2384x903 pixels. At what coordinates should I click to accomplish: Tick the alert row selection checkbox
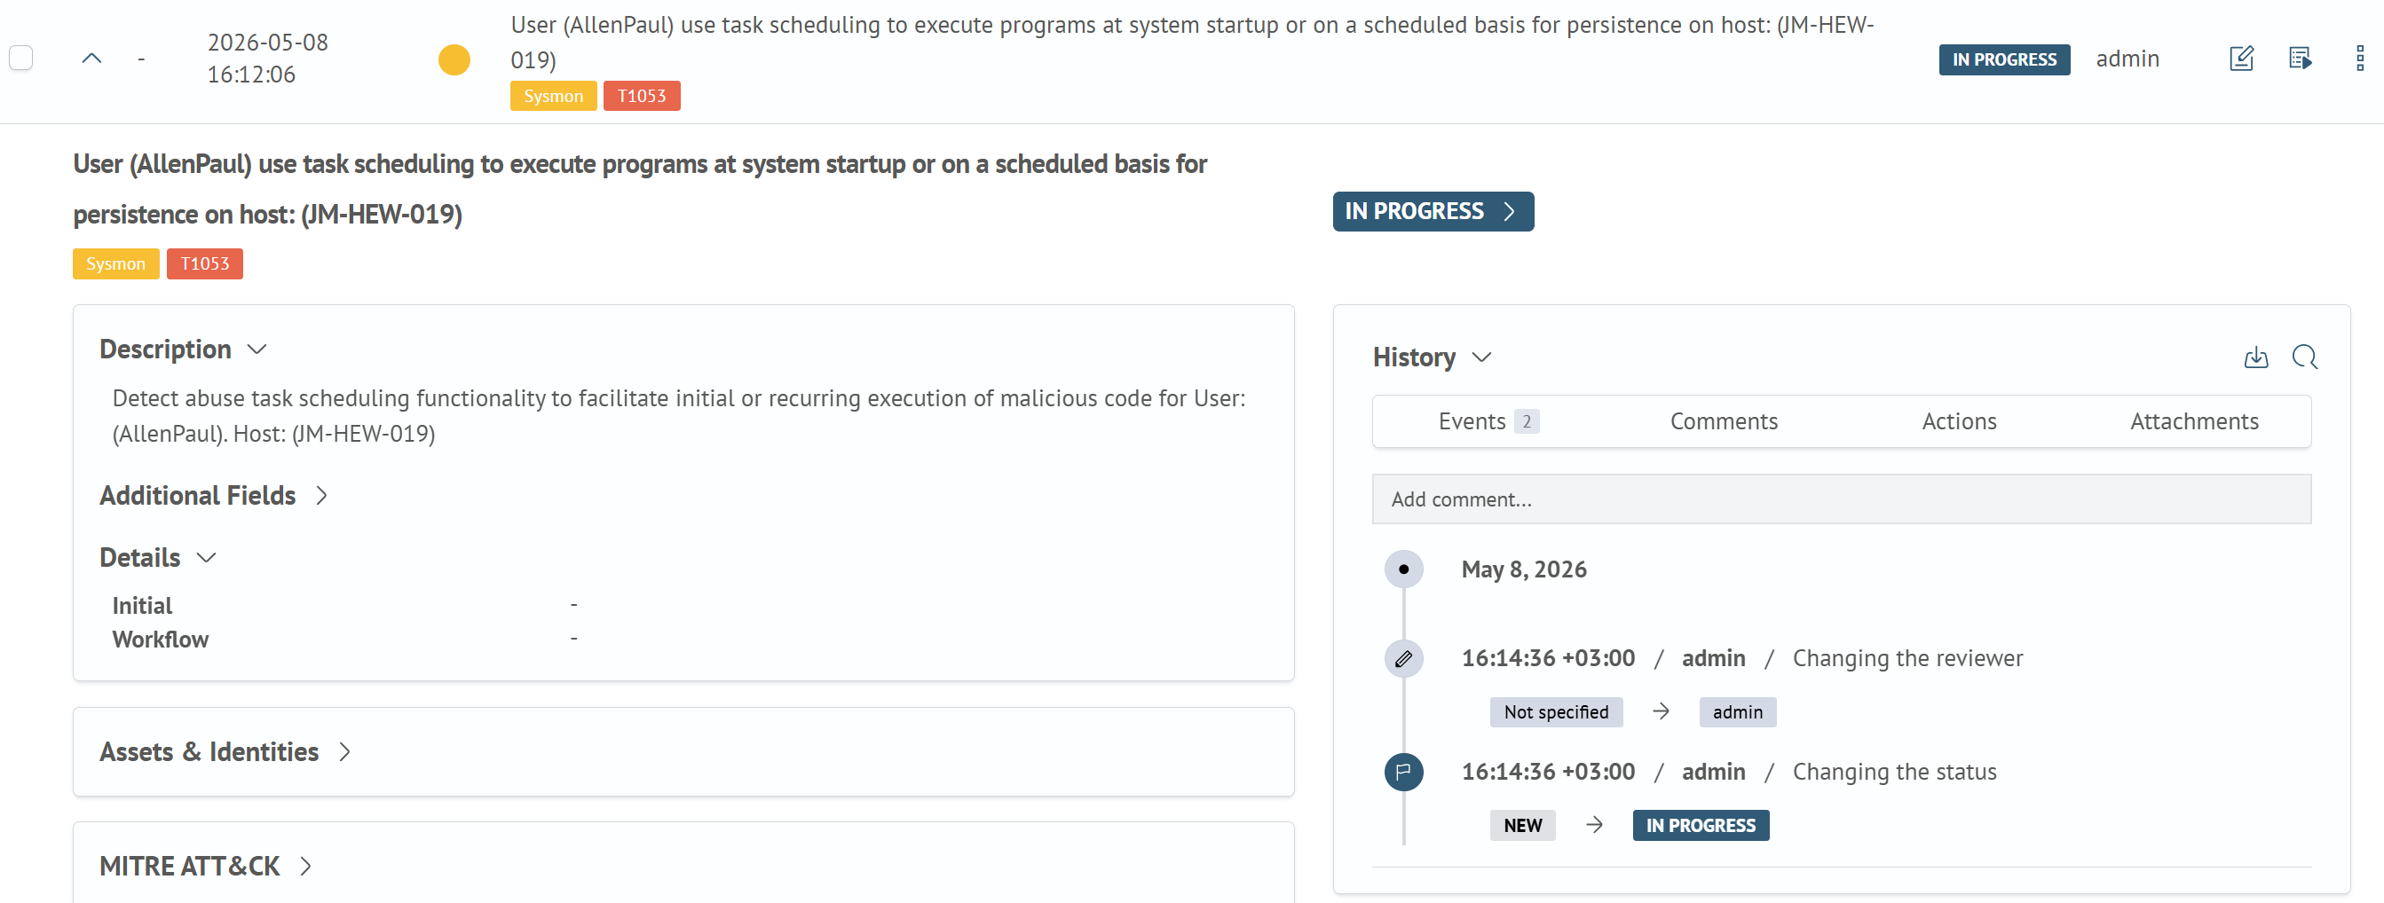(x=21, y=59)
